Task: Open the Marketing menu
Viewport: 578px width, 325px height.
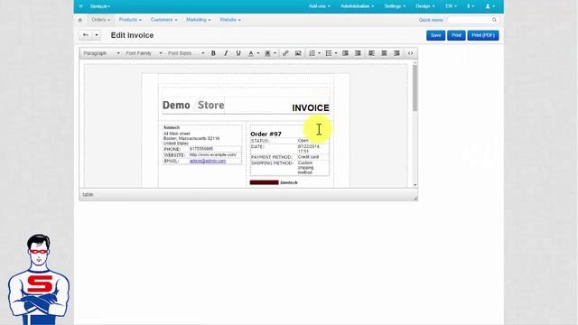Action: click(x=199, y=20)
